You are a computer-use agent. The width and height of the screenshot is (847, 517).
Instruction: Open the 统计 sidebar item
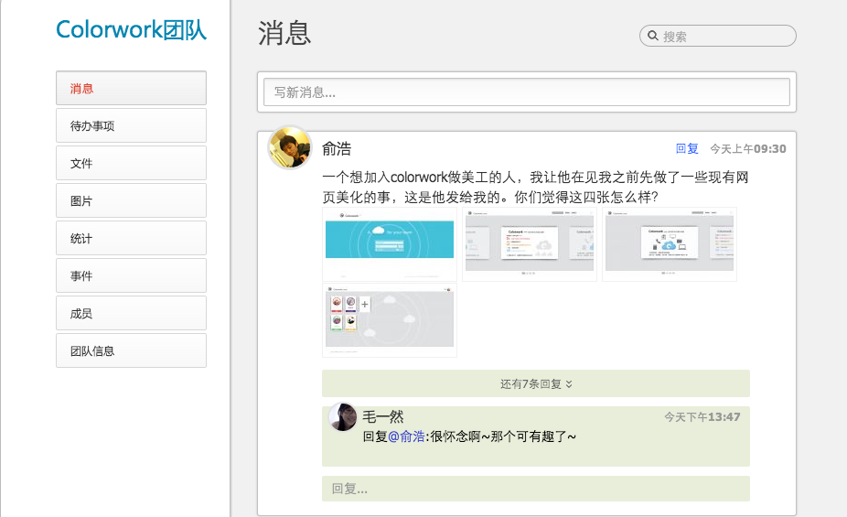pos(132,238)
